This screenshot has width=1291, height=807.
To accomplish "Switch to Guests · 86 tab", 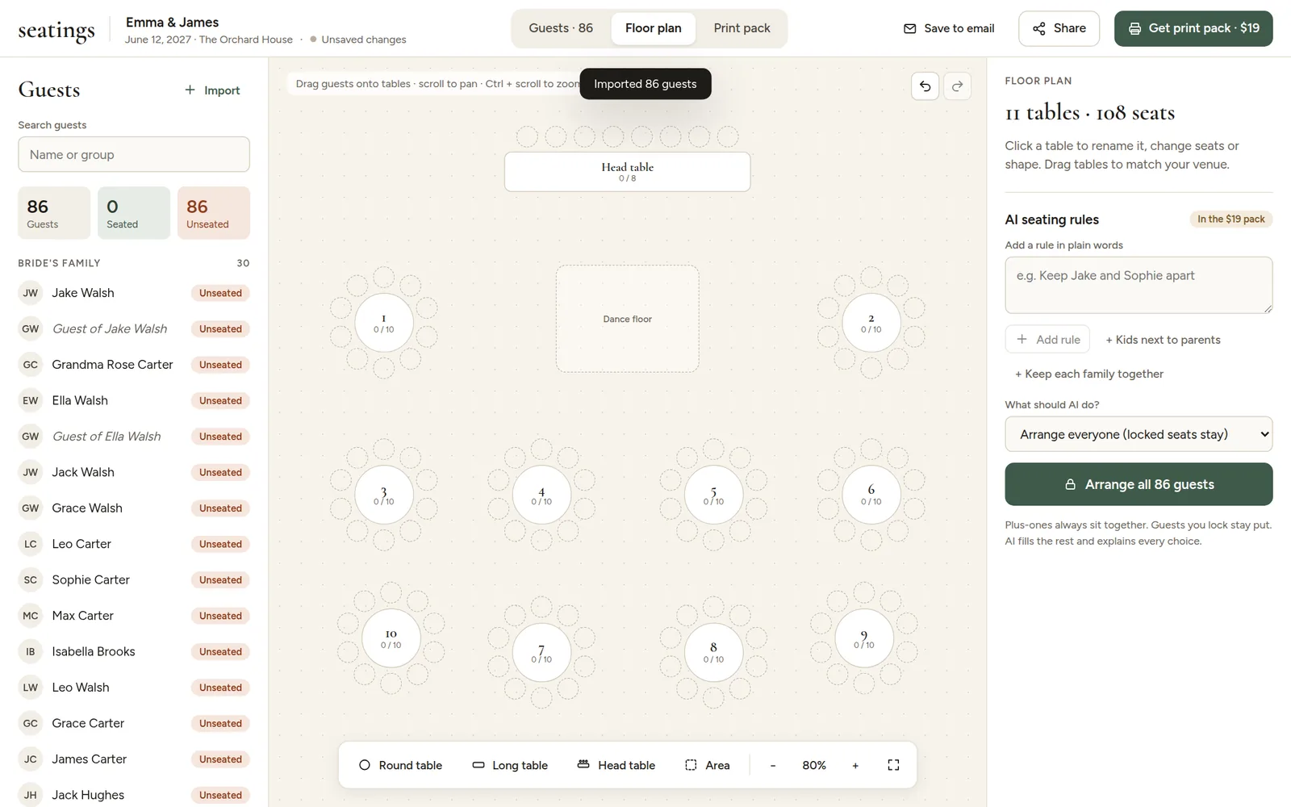I will (x=561, y=28).
